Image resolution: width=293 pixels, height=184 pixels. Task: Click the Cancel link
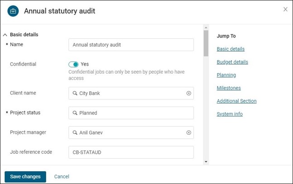[x=62, y=176]
